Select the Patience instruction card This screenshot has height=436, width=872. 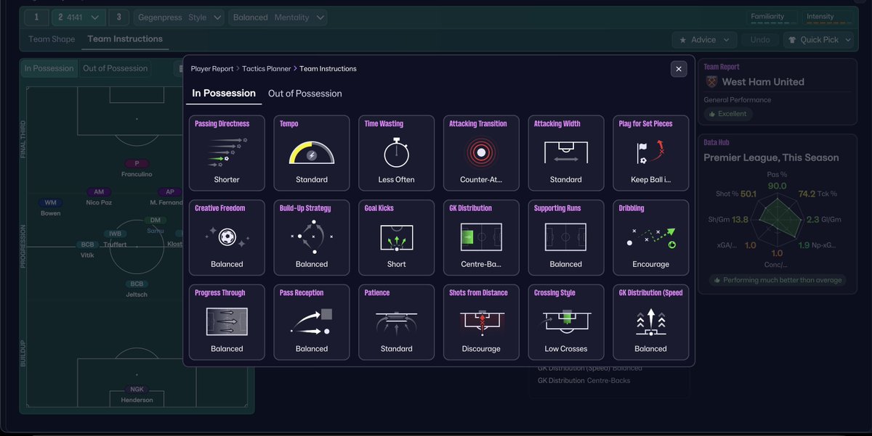(x=396, y=322)
